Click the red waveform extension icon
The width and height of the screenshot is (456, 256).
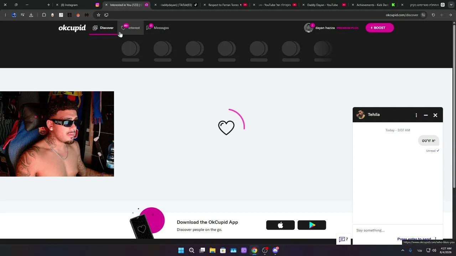click(x=87, y=15)
